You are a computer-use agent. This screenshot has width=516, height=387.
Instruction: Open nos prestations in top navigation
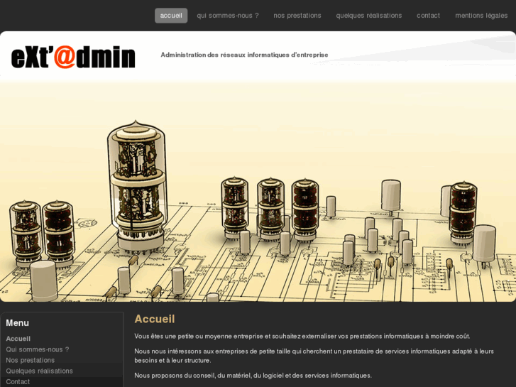pos(297,16)
